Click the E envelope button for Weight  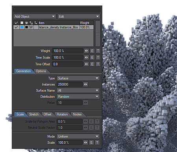pyautogui.click(x=92, y=51)
